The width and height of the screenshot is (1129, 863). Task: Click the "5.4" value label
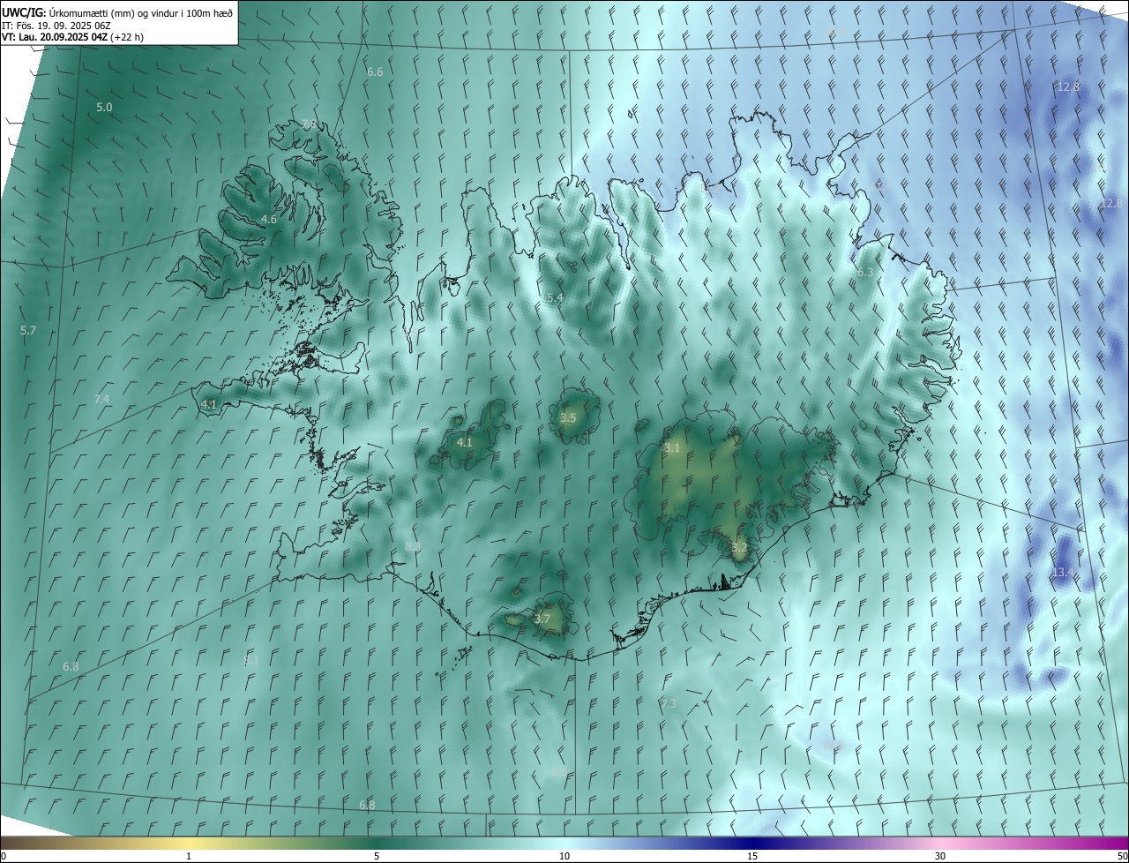coord(555,298)
